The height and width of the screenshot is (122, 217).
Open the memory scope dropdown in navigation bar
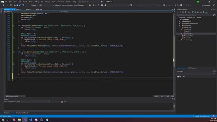[x=88, y=12]
